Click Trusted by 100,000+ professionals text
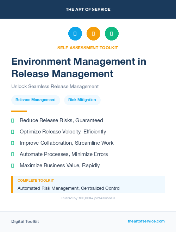This screenshot has height=232, width=176. coord(88,198)
